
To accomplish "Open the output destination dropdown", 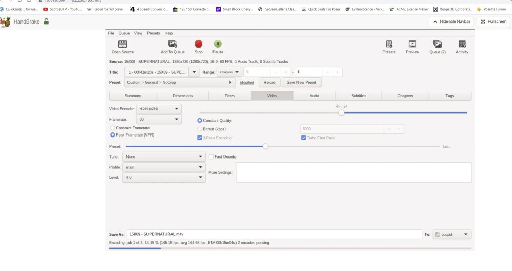I will tap(452, 234).
